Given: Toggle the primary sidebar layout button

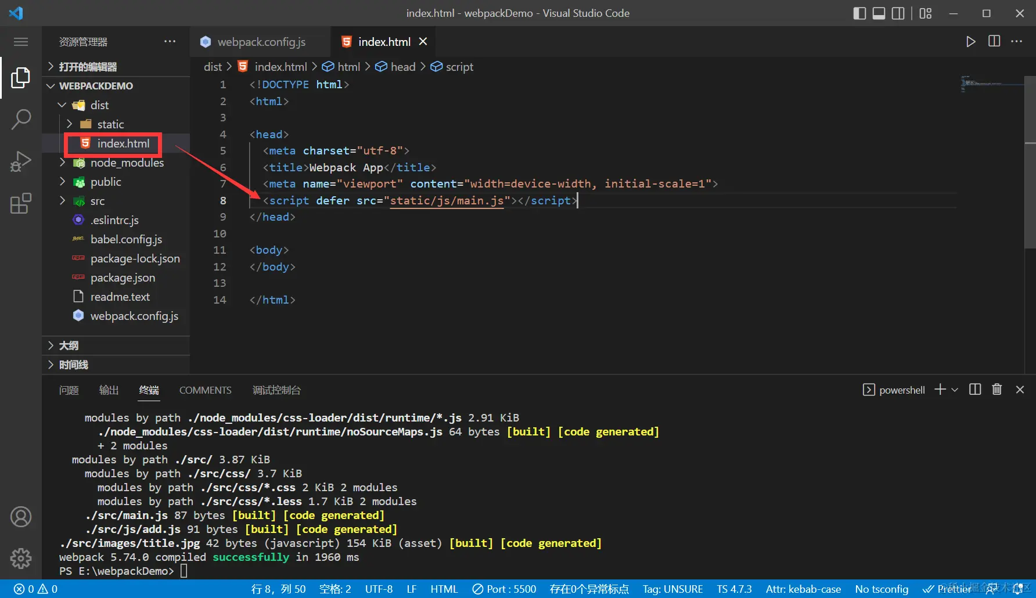Looking at the screenshot, I should point(859,13).
